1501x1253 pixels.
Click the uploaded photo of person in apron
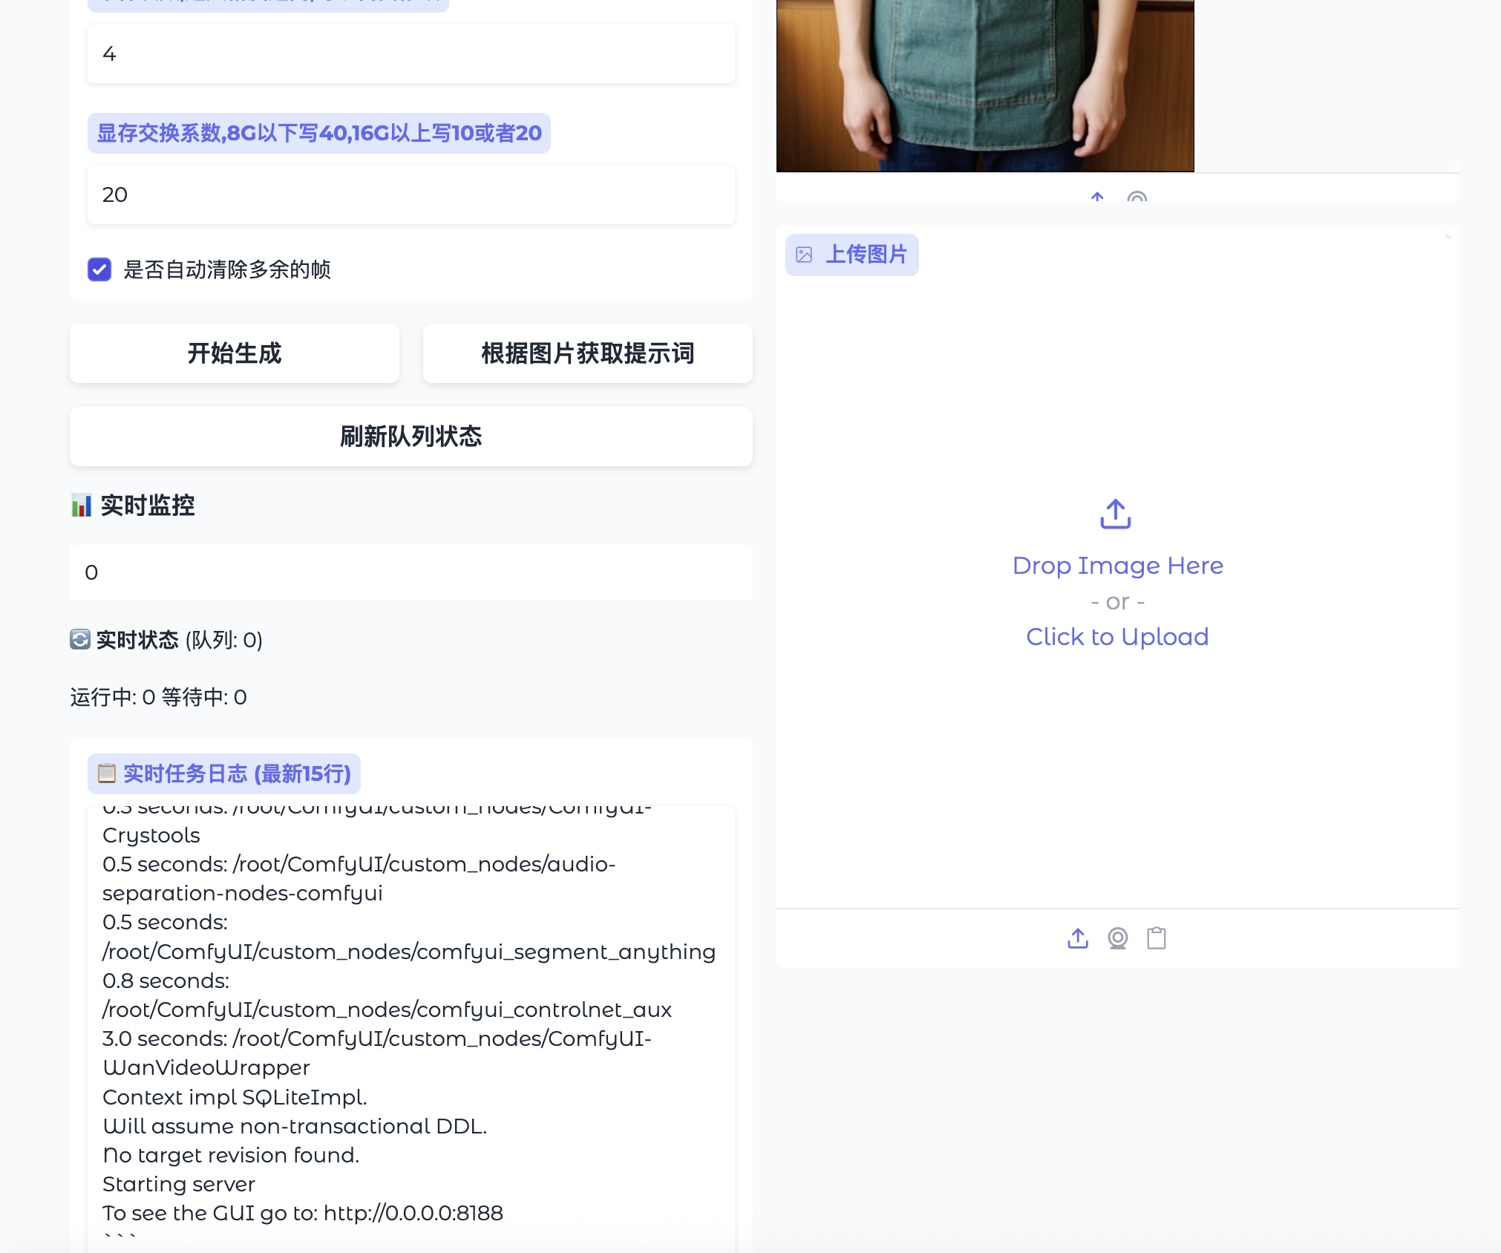(x=985, y=85)
